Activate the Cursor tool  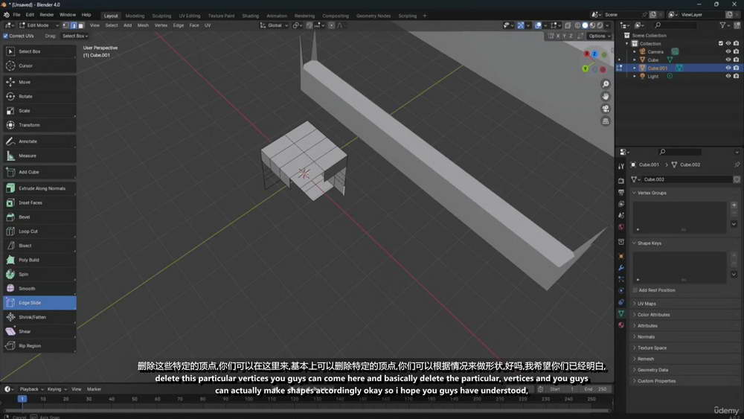(39, 65)
